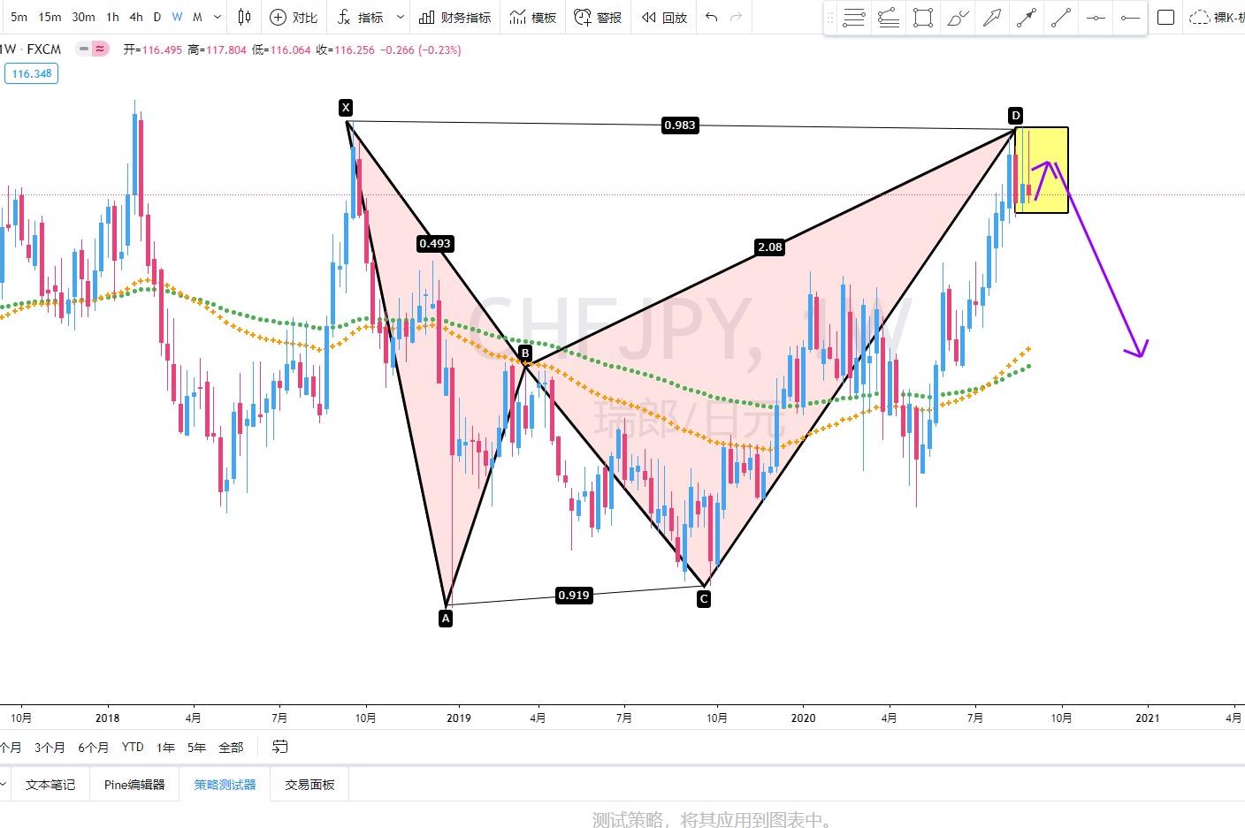Collapse the bottom panel chevron

click(4, 784)
